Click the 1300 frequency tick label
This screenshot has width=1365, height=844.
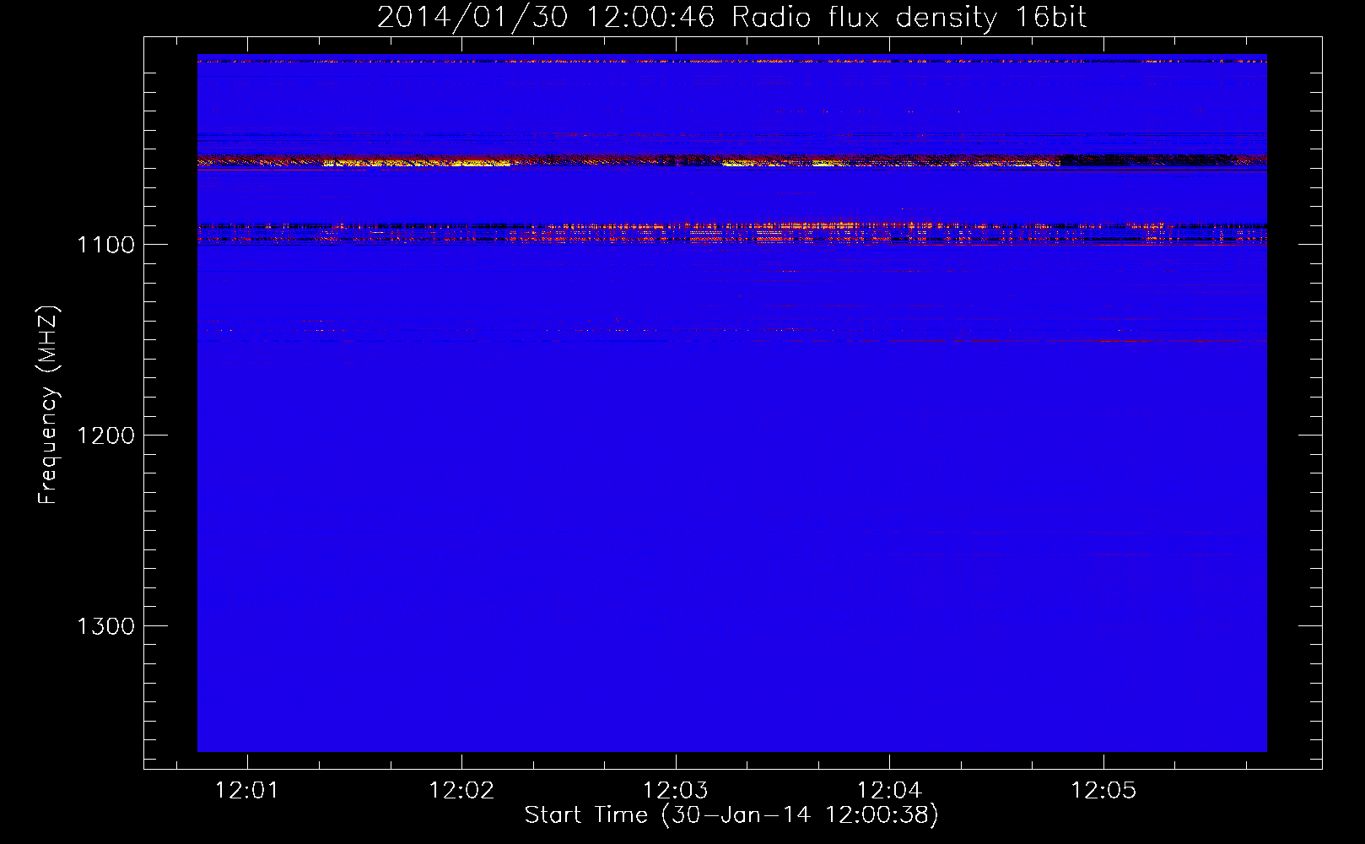[106, 626]
